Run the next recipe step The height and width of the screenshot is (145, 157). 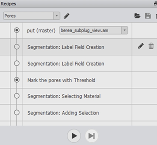tap(91, 136)
